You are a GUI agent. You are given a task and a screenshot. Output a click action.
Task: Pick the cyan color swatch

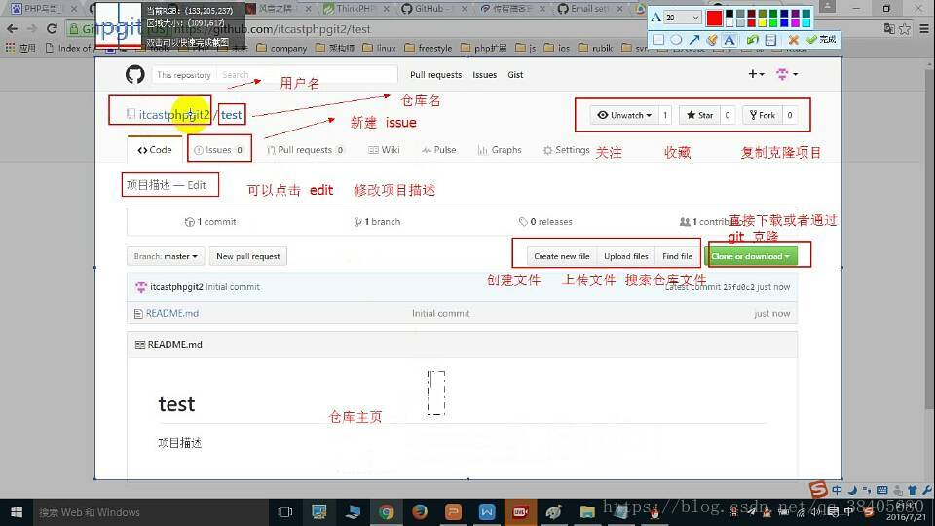(x=806, y=22)
